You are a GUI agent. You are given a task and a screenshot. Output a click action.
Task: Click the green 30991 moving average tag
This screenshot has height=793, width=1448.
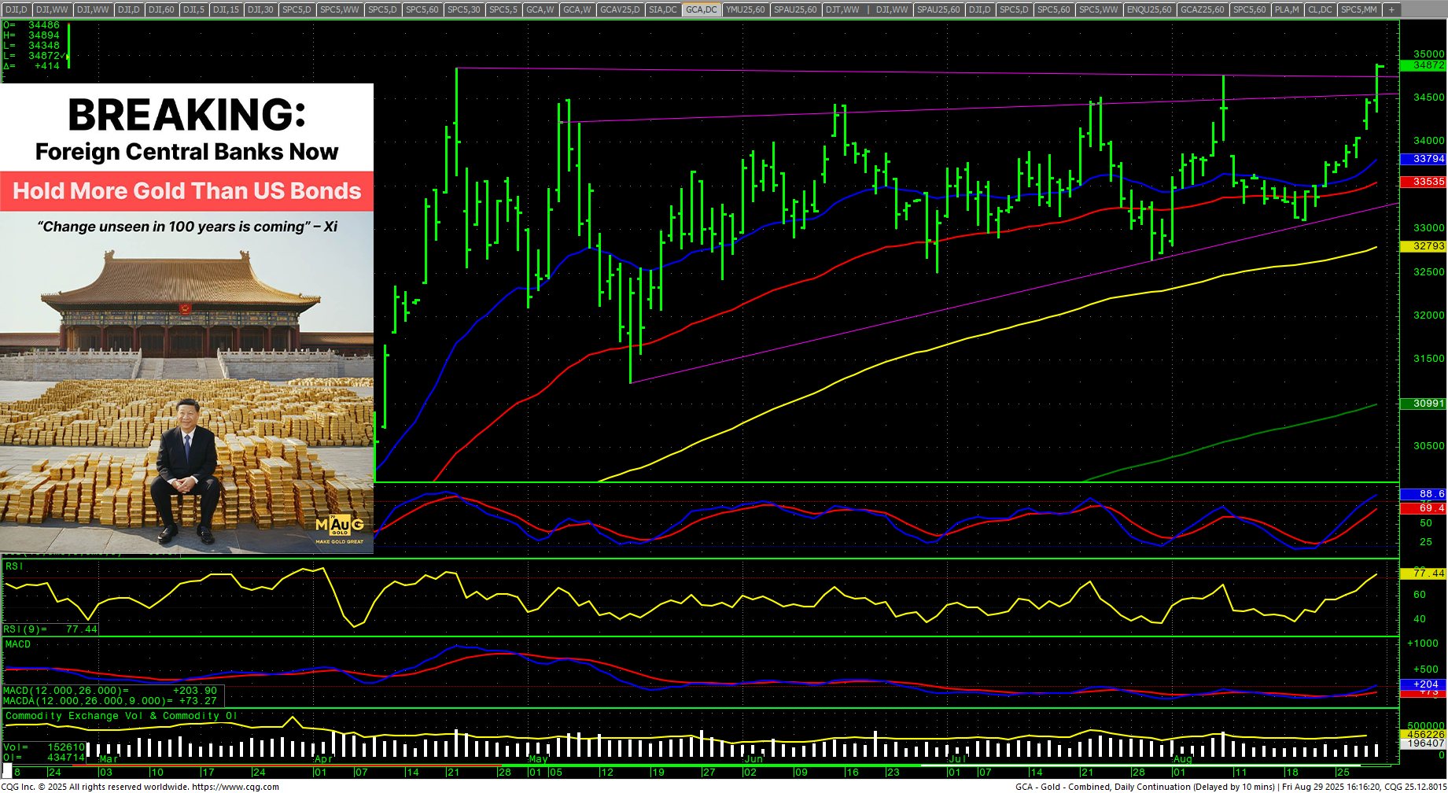(x=1424, y=404)
